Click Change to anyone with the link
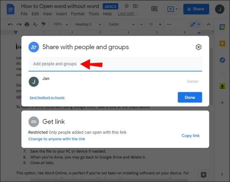The width and height of the screenshot is (230, 182). 57,139
